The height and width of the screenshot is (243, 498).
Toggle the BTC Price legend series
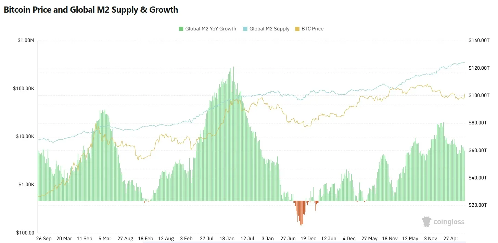(x=309, y=29)
